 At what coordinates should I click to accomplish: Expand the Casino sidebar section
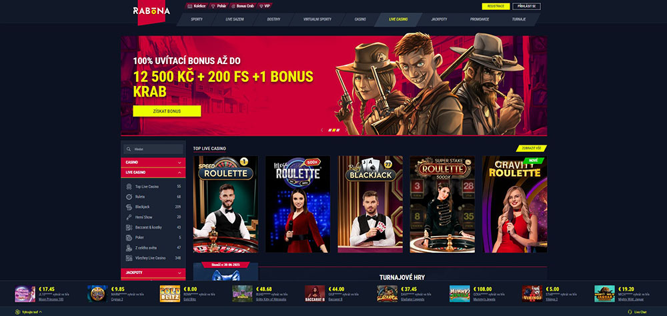[x=153, y=162]
